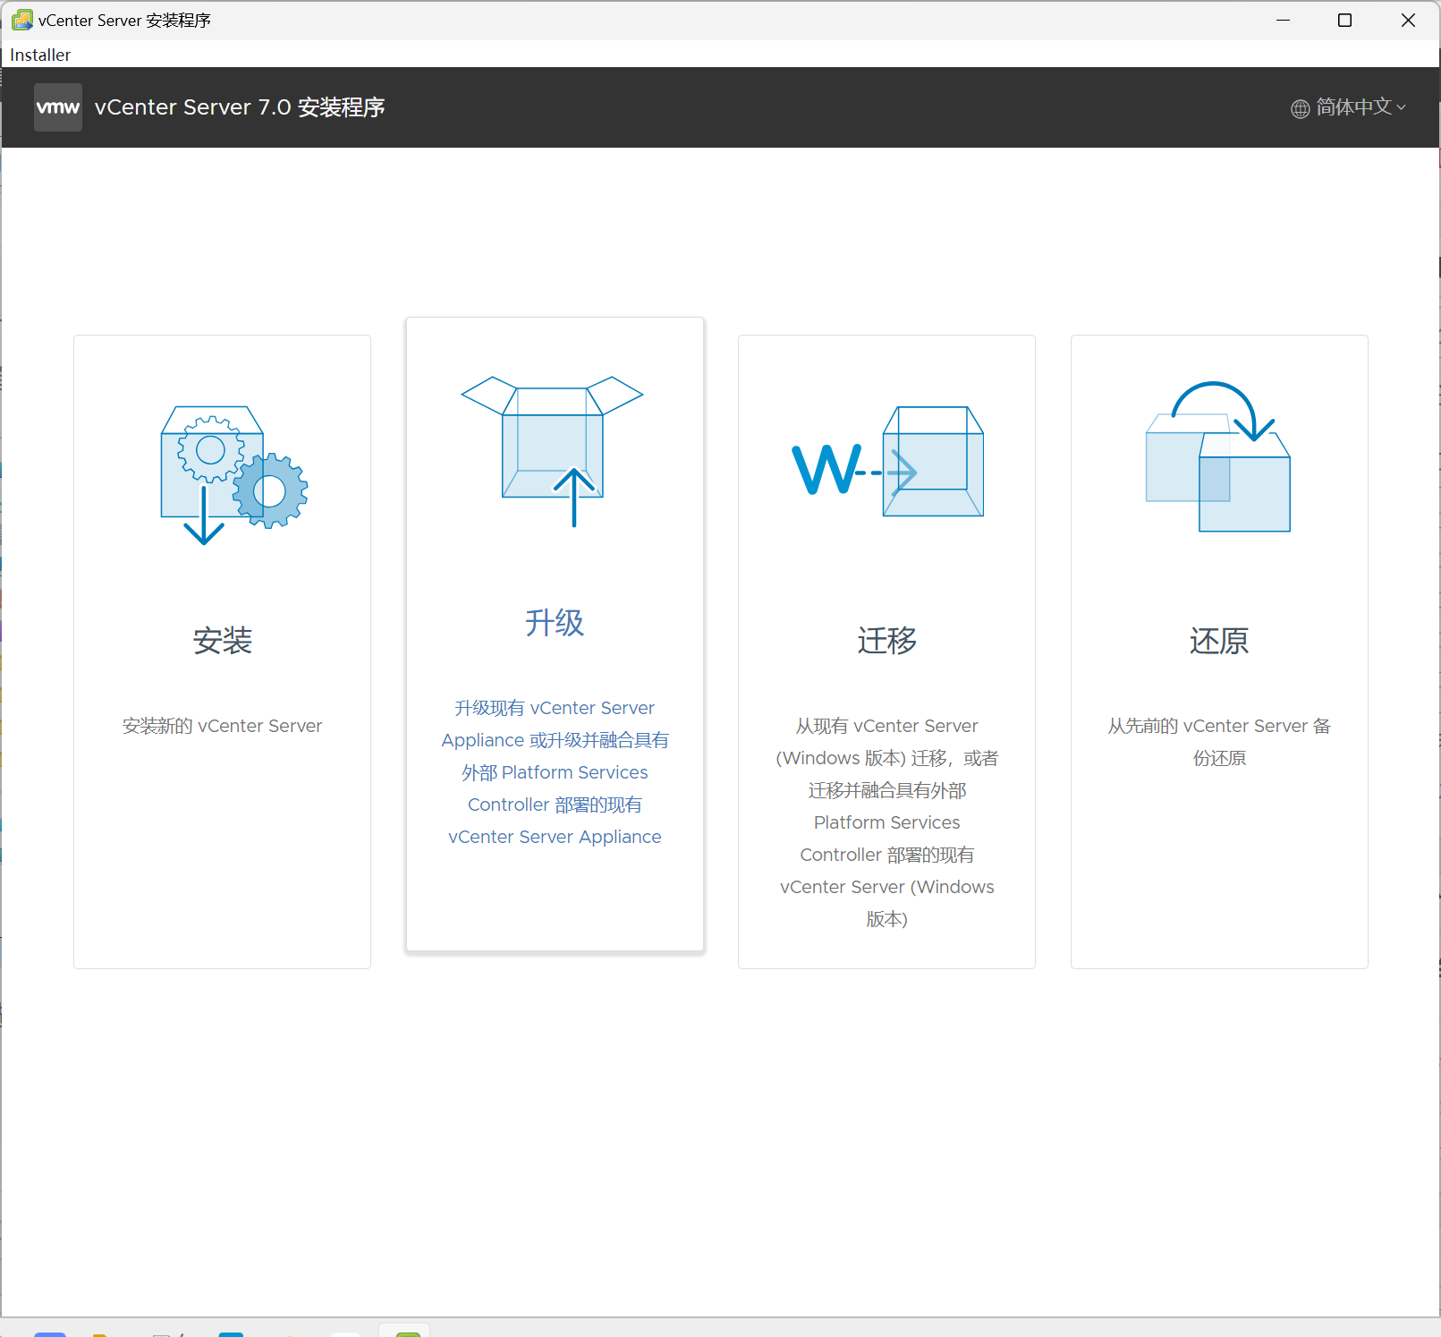Click the migrate W-to-box icon
The height and width of the screenshot is (1337, 1441).
888,461
